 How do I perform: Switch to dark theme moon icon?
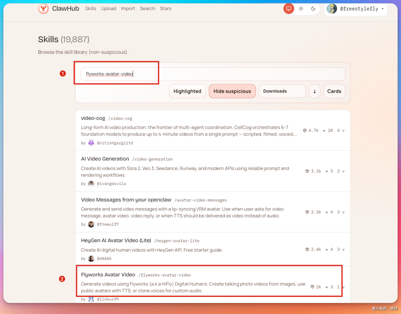point(313,9)
